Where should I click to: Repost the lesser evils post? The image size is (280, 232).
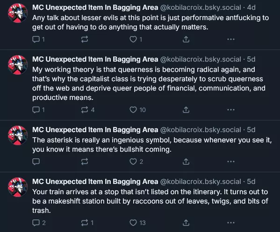[85, 39]
